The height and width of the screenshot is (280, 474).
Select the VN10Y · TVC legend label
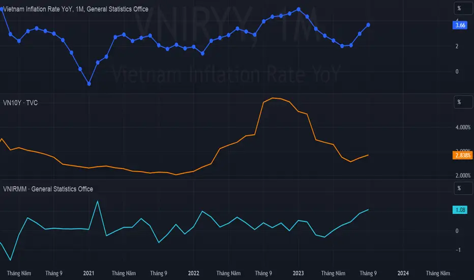pos(20,103)
